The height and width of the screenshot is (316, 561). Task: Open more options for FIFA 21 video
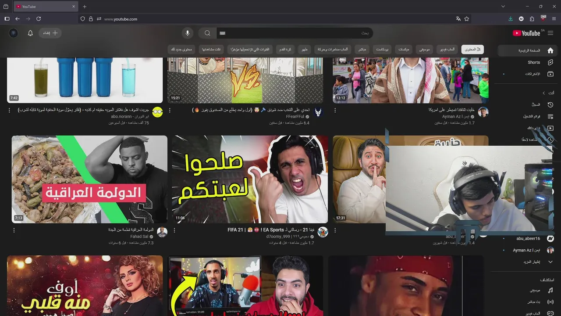tap(174, 230)
